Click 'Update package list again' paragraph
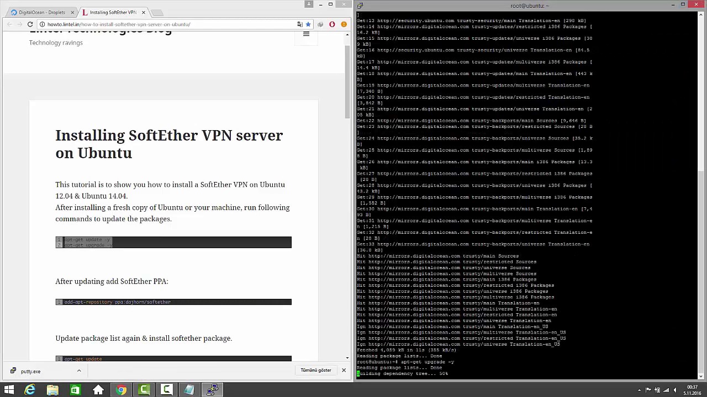Screen dimensions: 707x397 click(144, 339)
